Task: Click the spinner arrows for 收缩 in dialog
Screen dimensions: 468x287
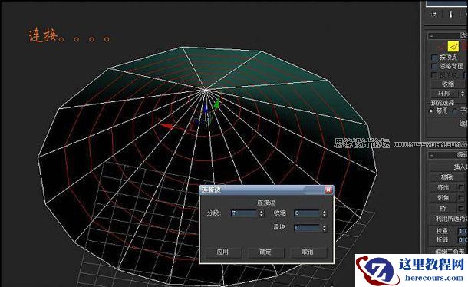Action: pyautogui.click(x=325, y=213)
